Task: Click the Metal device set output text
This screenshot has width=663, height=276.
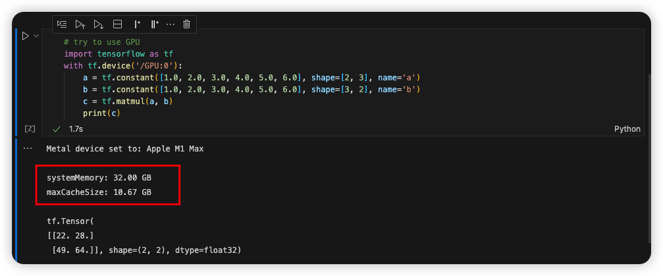Action: click(x=124, y=149)
